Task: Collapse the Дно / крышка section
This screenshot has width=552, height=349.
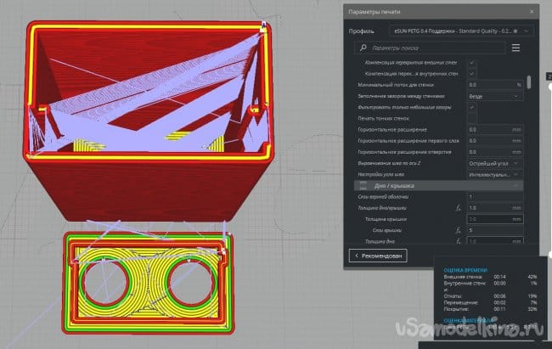Action: point(517,185)
